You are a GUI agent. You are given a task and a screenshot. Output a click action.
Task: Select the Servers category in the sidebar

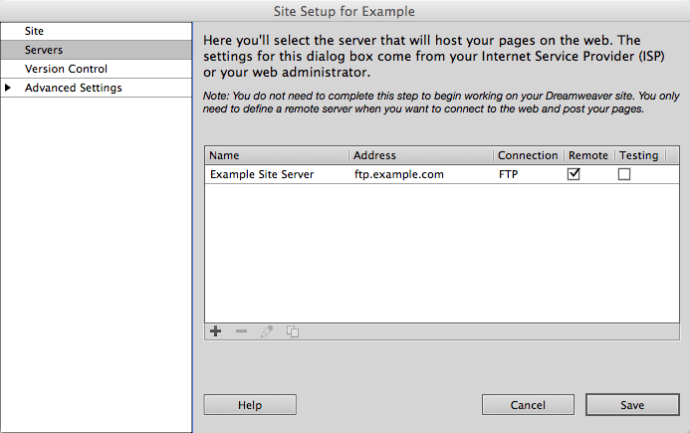(44, 50)
